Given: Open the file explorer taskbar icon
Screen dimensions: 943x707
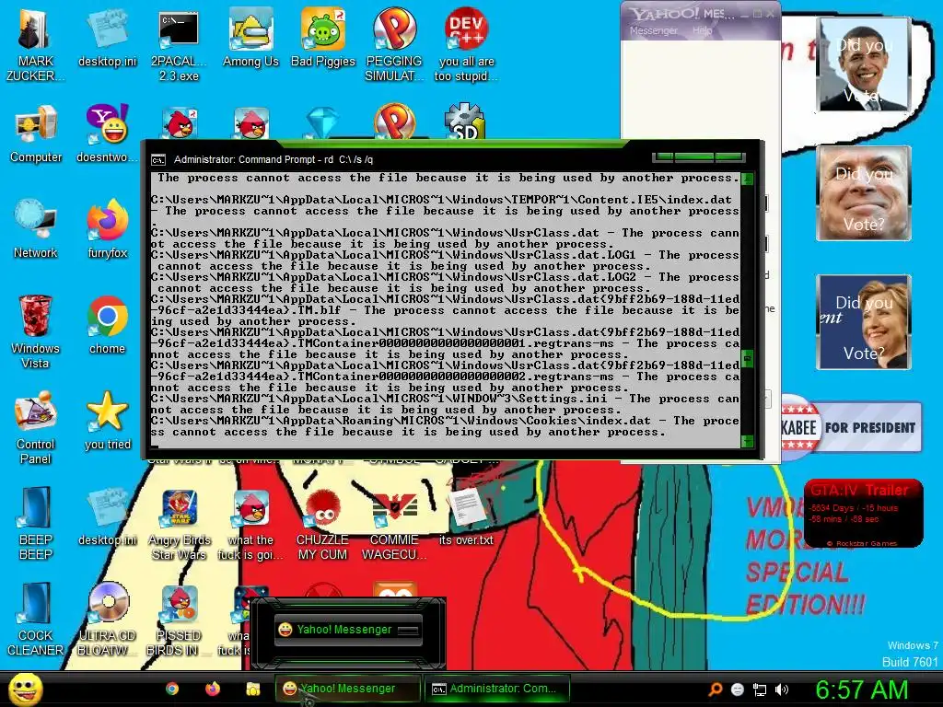Looking at the screenshot, I should pos(253,689).
